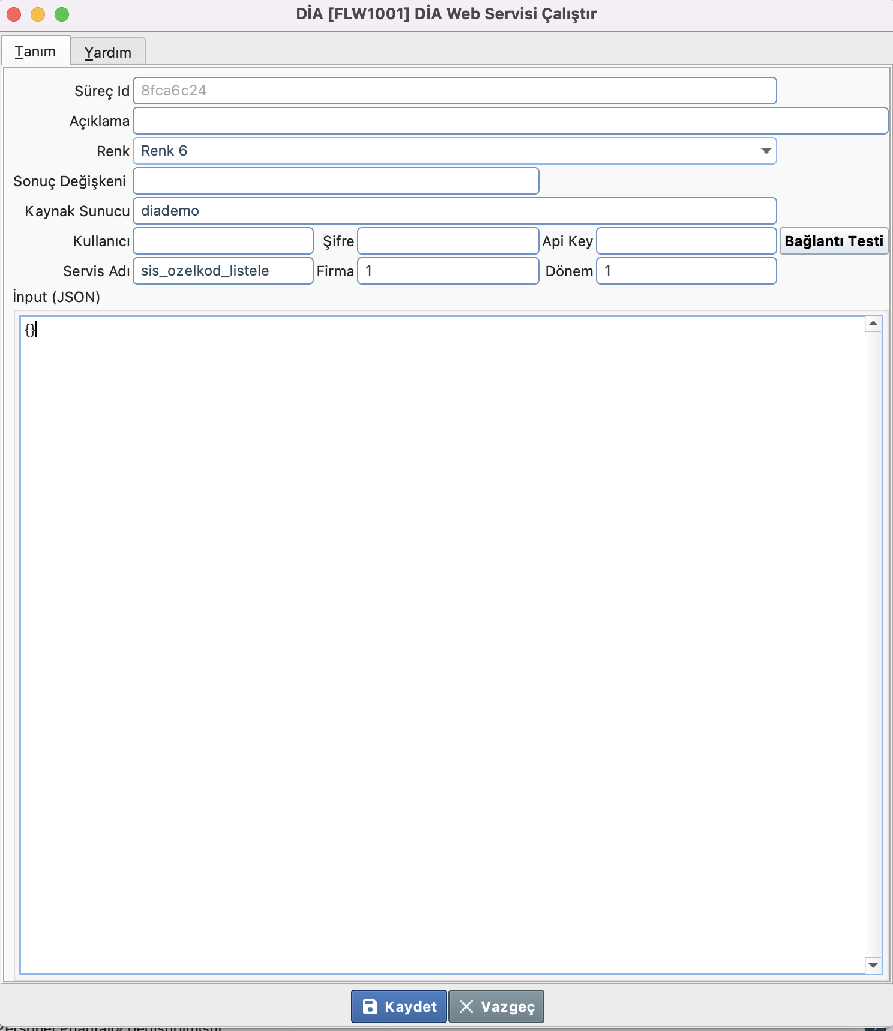Focus the Dönem input field

pyautogui.click(x=686, y=271)
